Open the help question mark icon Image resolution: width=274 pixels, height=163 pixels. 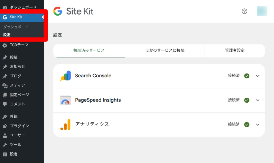[244, 11]
